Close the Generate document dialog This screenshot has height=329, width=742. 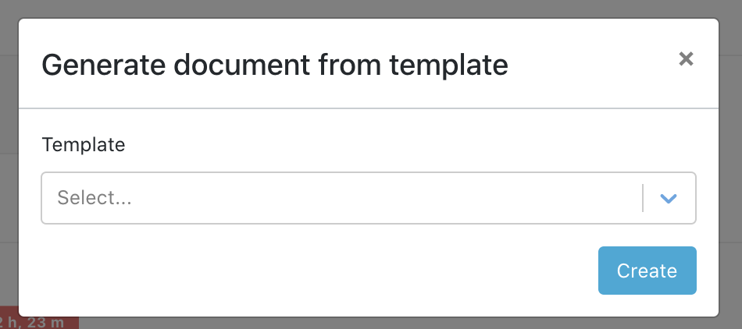coord(686,58)
